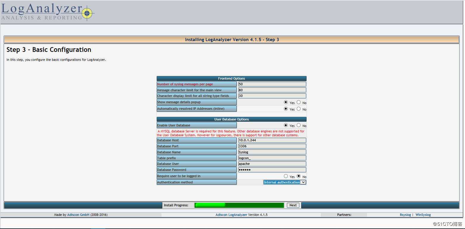The image size is (465, 229).
Task: Set Enable User Database to Yes
Action: (286, 125)
